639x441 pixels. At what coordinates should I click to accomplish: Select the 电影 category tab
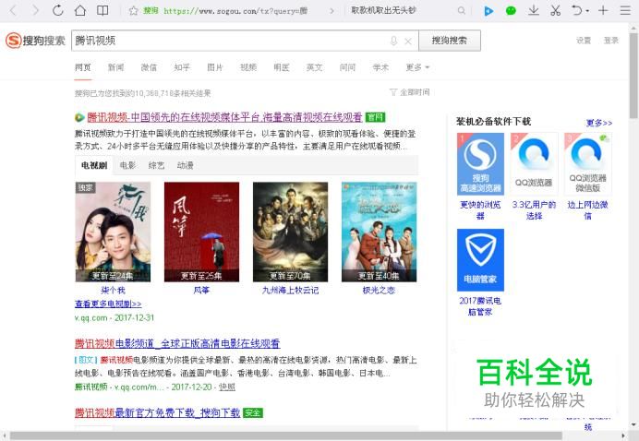point(127,165)
